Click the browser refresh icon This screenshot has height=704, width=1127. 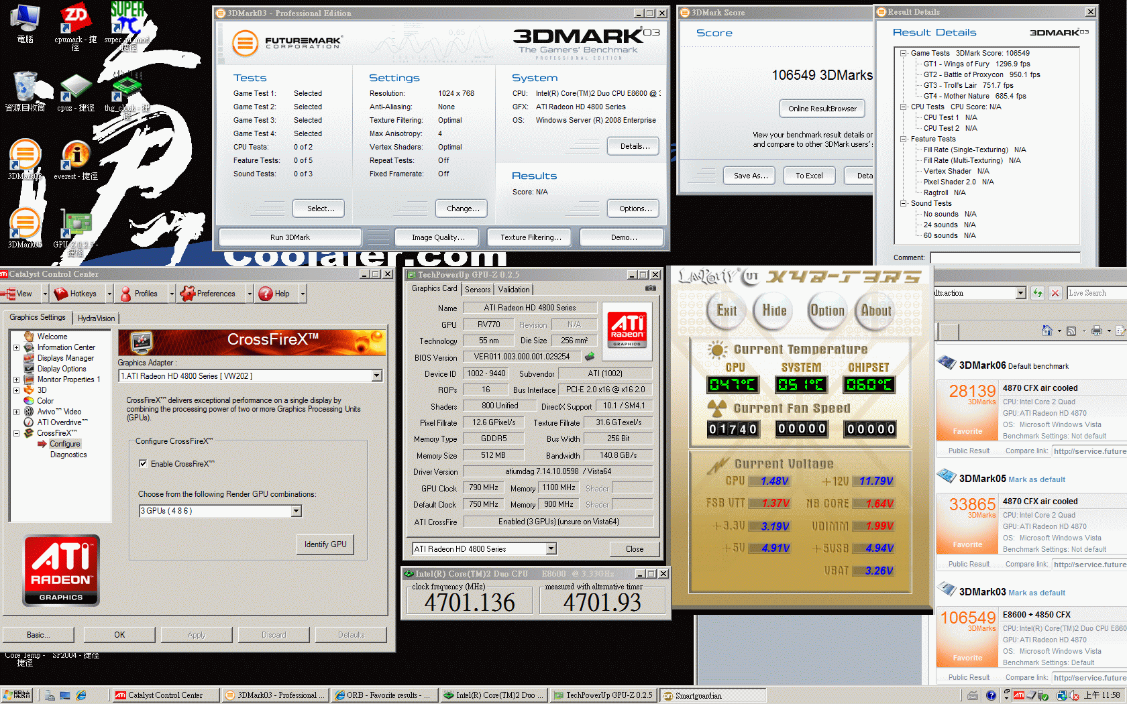(1038, 293)
